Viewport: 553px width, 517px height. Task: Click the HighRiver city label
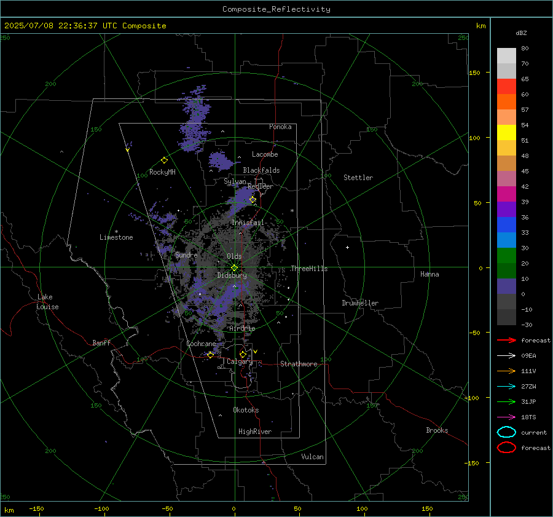(x=255, y=432)
